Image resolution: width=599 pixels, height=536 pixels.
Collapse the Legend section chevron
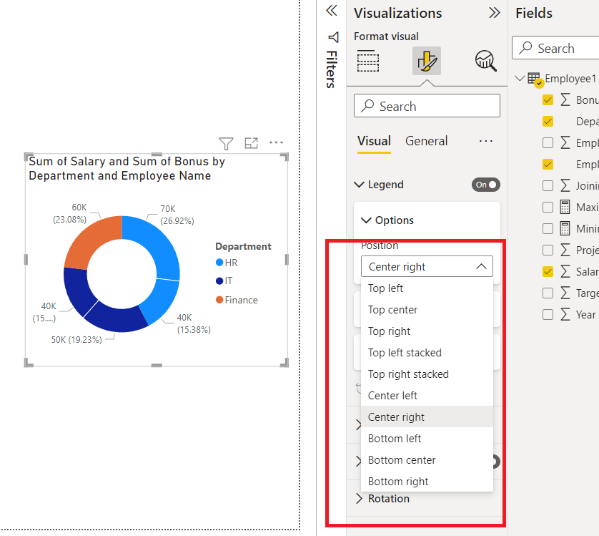pos(359,185)
